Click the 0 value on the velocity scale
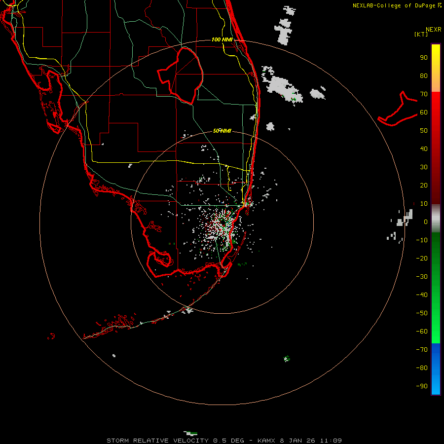 [426, 222]
